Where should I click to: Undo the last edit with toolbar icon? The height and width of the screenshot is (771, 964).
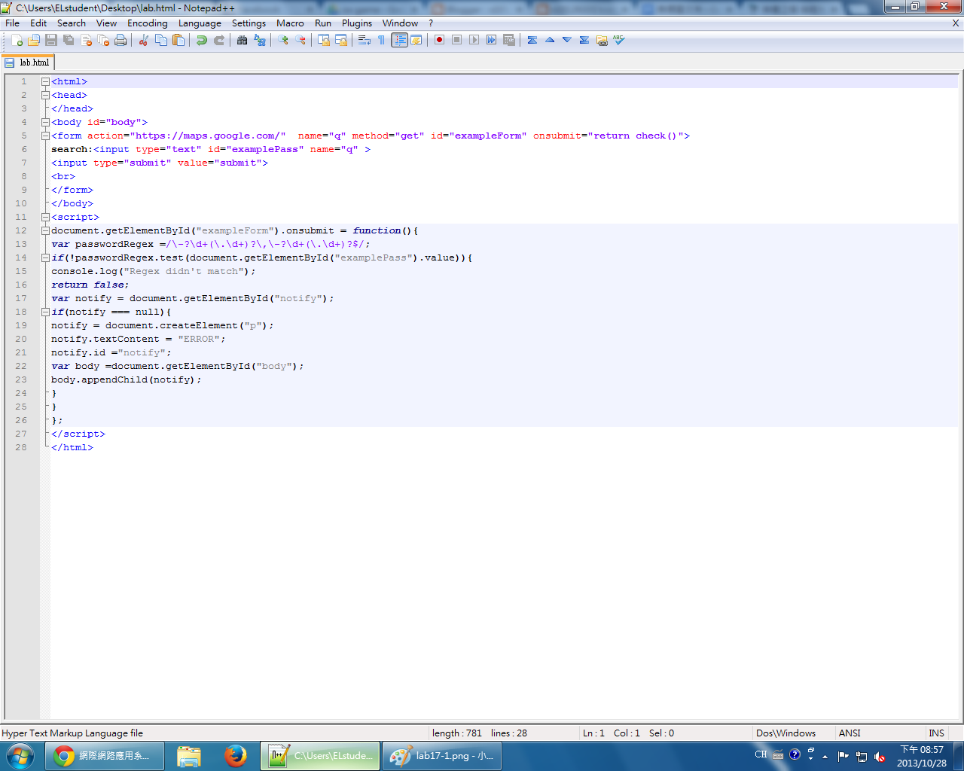click(x=201, y=40)
